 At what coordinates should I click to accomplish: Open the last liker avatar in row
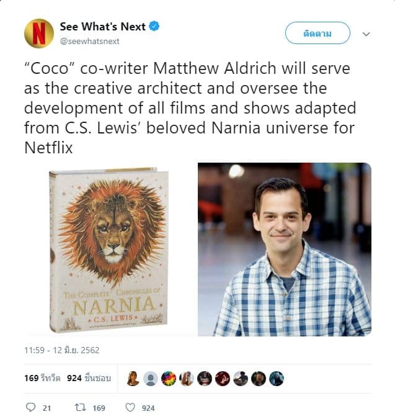tap(276, 379)
